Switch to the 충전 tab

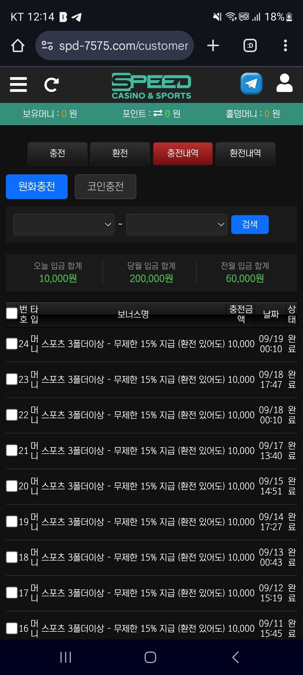pyautogui.click(x=57, y=153)
